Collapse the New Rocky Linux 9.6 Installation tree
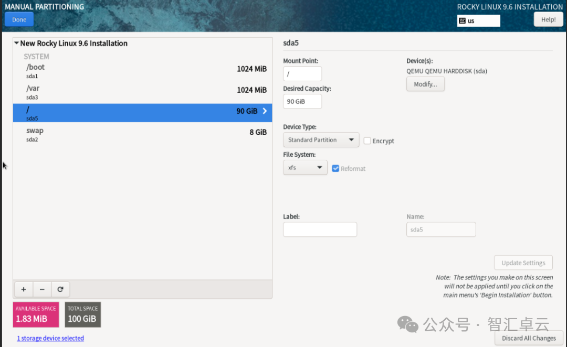This screenshot has height=347, width=567. coord(17,44)
